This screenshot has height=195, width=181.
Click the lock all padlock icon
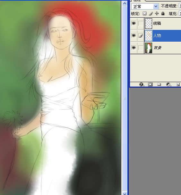tap(163, 13)
